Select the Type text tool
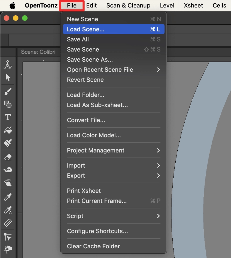Image resolution: width=231 pixels, height=258 pixels. tap(8, 117)
